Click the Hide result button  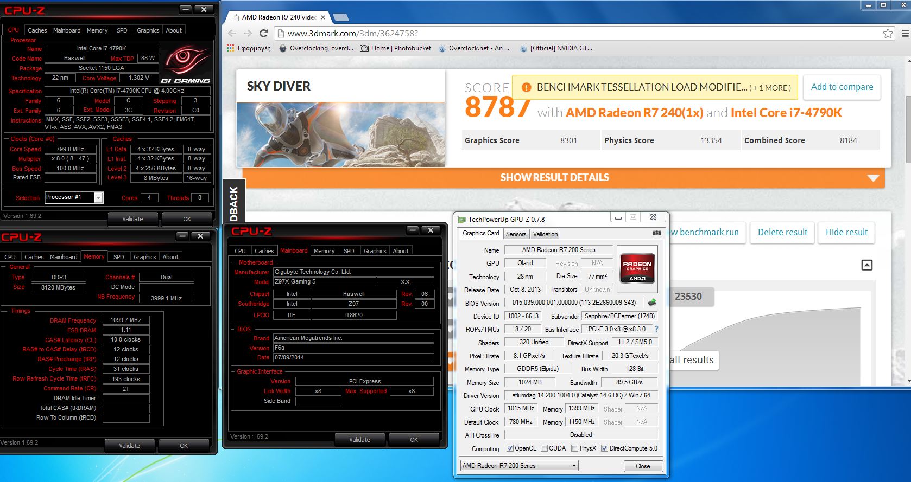tap(846, 232)
